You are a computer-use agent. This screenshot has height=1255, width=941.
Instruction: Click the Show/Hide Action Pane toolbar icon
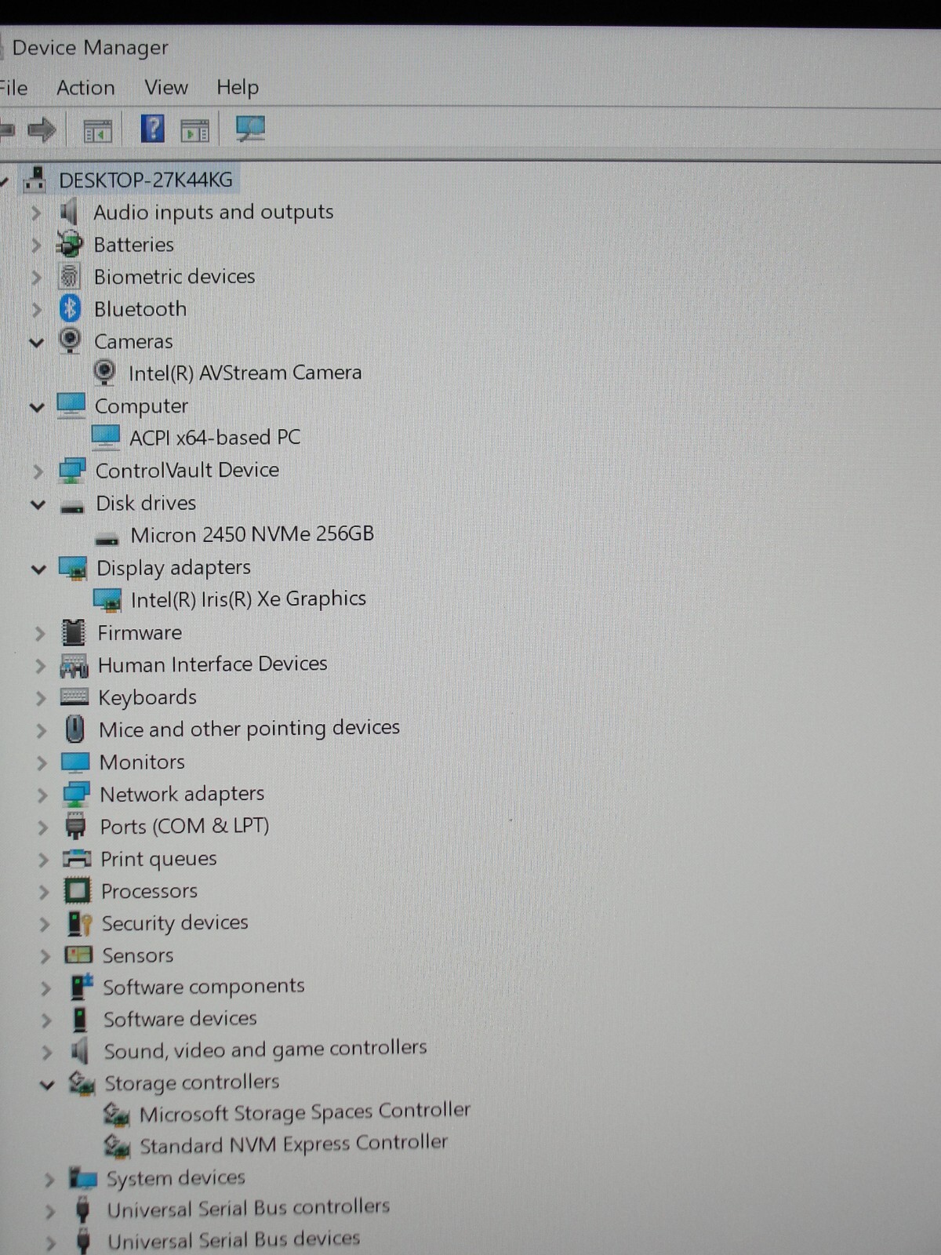tap(194, 131)
